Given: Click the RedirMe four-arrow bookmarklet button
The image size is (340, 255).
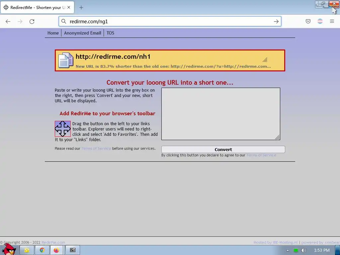Looking at the screenshot, I should [63, 129].
